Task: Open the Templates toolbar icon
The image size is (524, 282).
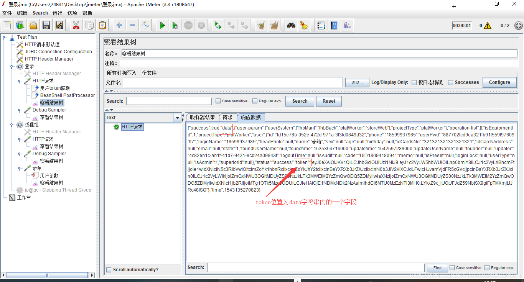Action: pos(20,26)
